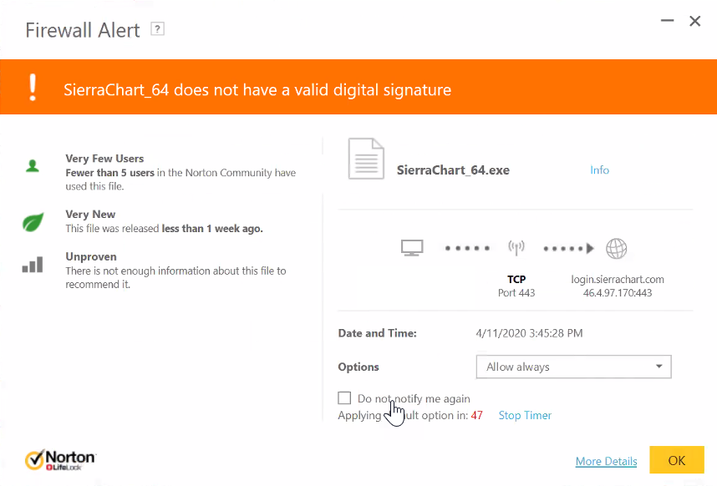717x486 pixels.
Task: Stop the countdown with Stop Timer
Action: click(525, 415)
